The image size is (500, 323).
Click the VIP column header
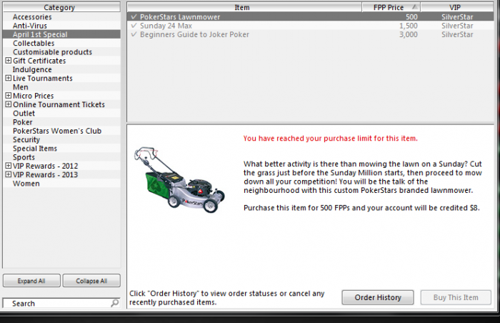(457, 7)
